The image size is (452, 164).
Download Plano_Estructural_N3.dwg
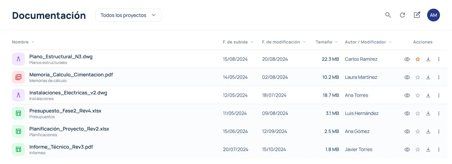[428, 59]
